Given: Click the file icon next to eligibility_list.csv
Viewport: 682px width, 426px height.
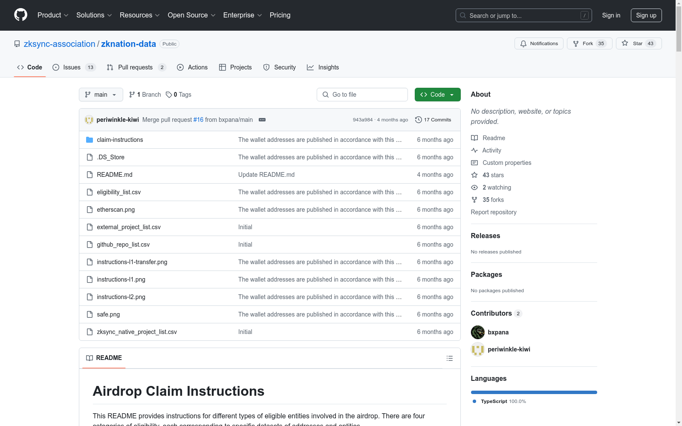Looking at the screenshot, I should (90, 192).
